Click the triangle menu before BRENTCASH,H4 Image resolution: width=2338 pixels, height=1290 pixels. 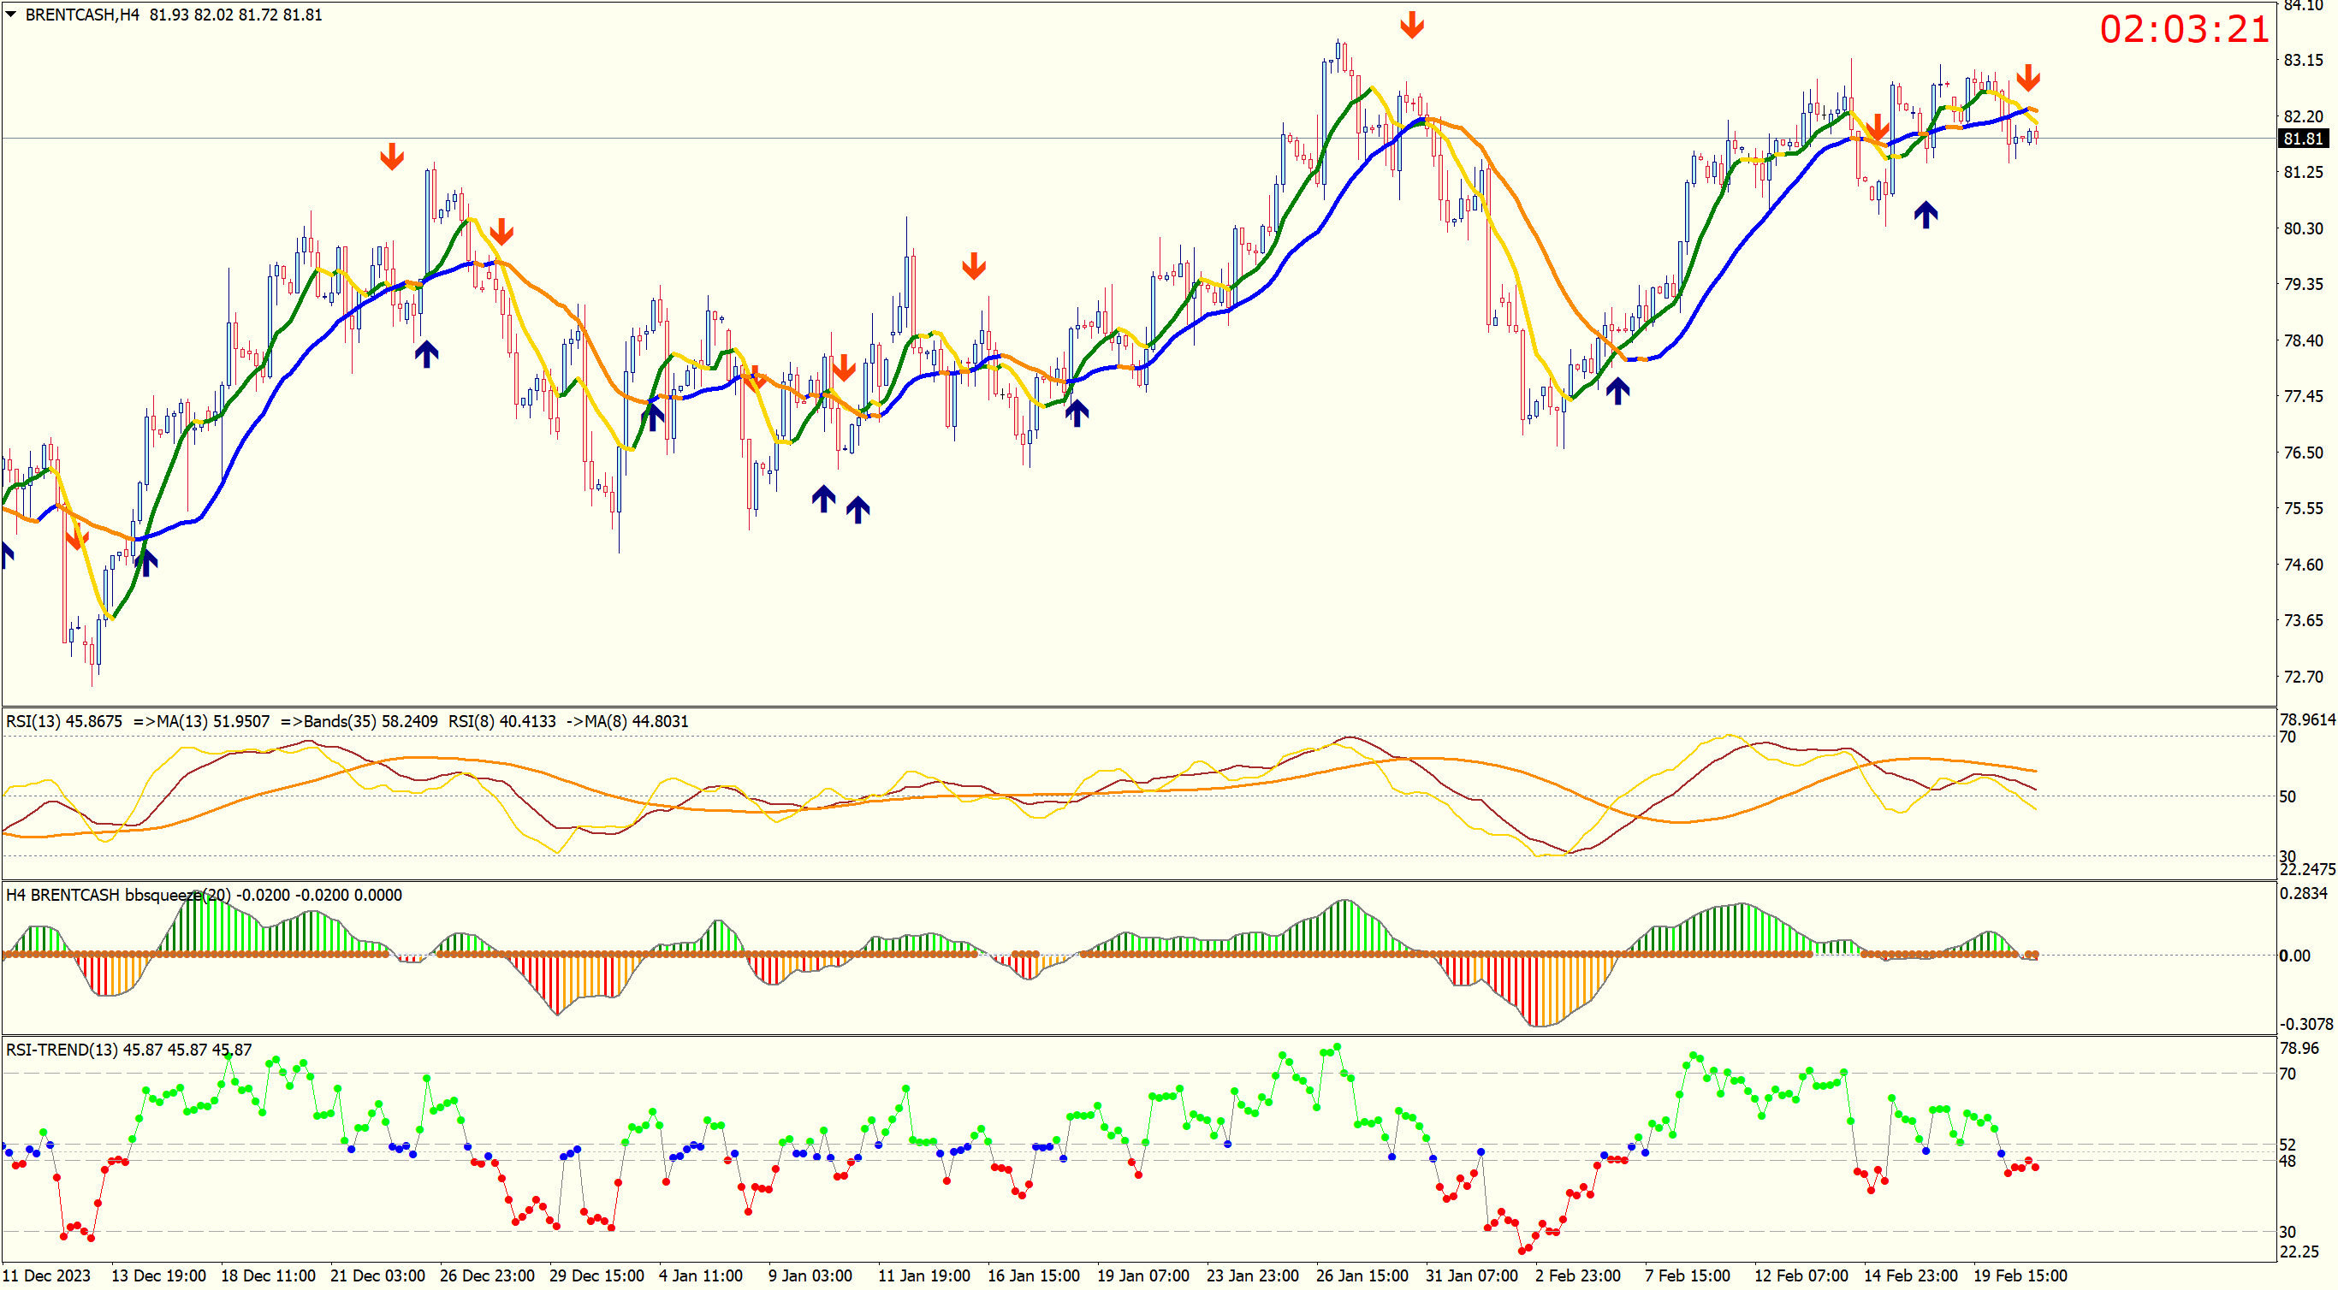coord(11,15)
